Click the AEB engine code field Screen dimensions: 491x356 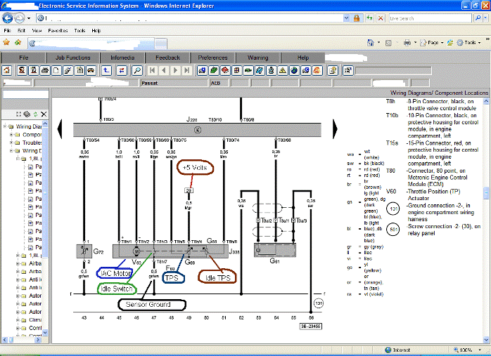tap(219, 83)
